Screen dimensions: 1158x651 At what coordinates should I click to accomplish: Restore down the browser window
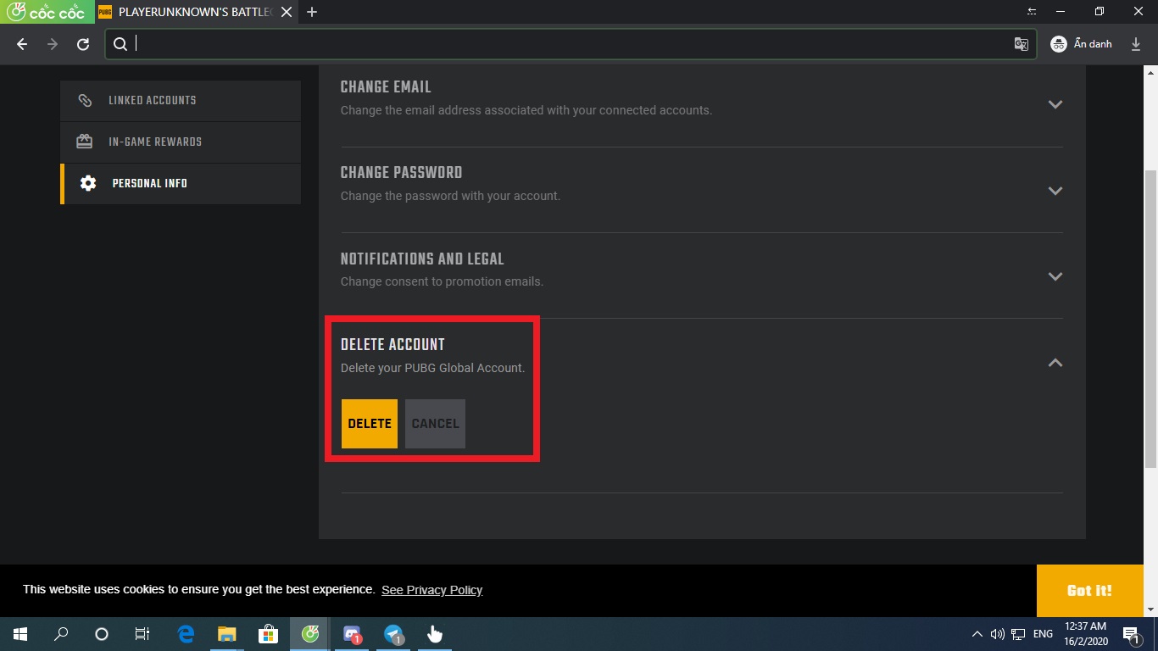point(1100,12)
